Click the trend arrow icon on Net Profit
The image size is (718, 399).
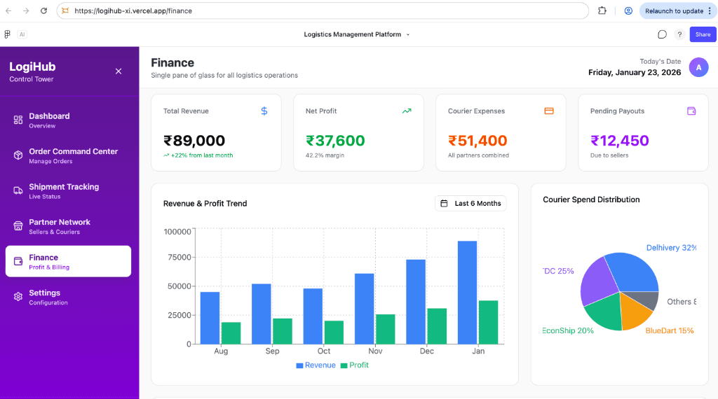tap(407, 111)
